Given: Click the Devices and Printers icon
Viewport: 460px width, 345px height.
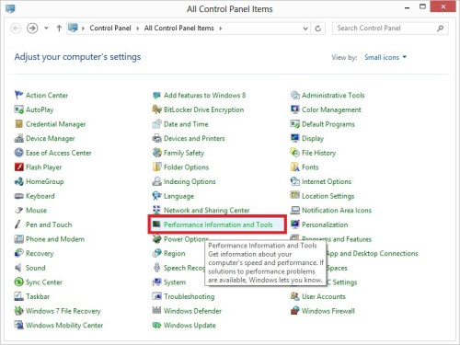Looking at the screenshot, I should click(156, 138).
